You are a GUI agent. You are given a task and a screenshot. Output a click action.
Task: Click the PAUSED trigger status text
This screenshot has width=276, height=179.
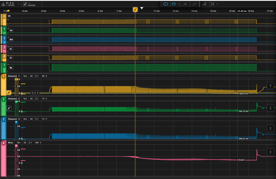[x=31, y=5]
